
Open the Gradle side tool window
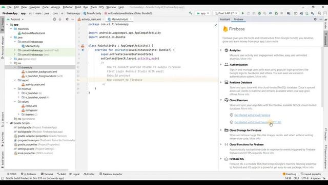point(326,24)
